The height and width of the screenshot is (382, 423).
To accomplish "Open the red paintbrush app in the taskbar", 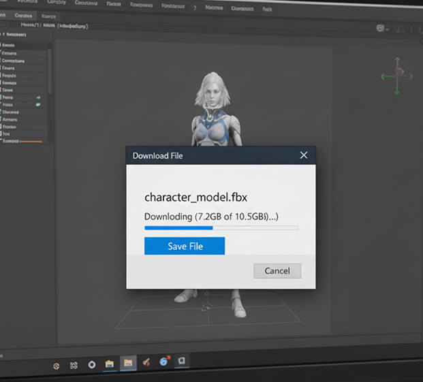I will point(145,363).
